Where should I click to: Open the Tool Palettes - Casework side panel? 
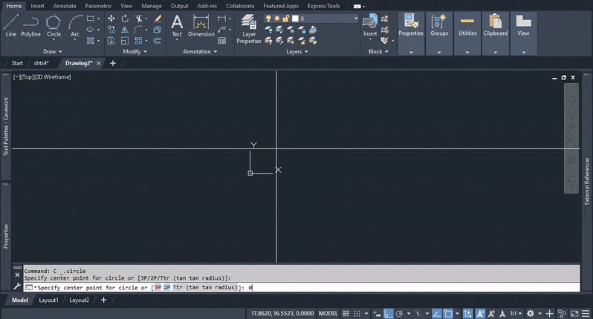pyautogui.click(x=6, y=126)
